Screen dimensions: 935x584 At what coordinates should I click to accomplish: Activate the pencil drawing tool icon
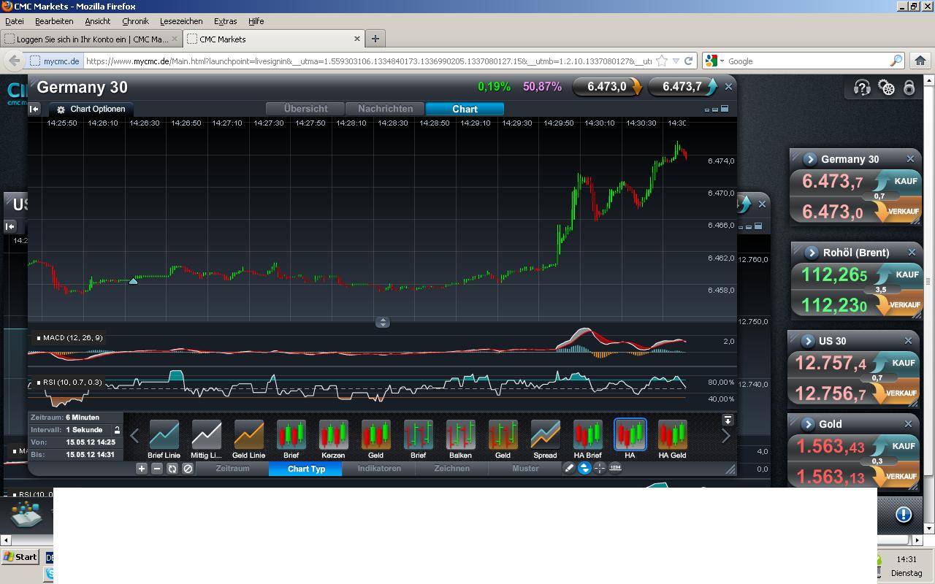[x=569, y=469]
